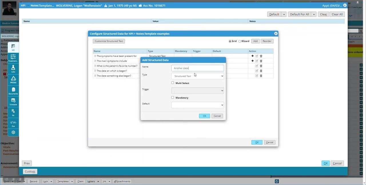
Task: Select the Grid radio option
Action: 230,41
